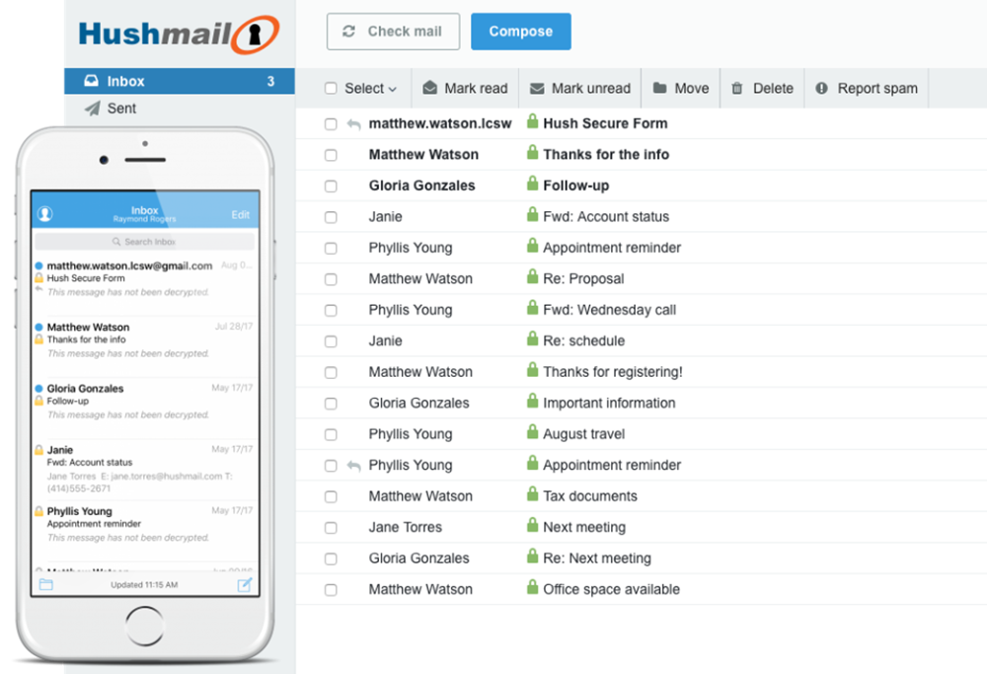
Task: Click the Mark read open envelope icon
Action: [x=430, y=88]
